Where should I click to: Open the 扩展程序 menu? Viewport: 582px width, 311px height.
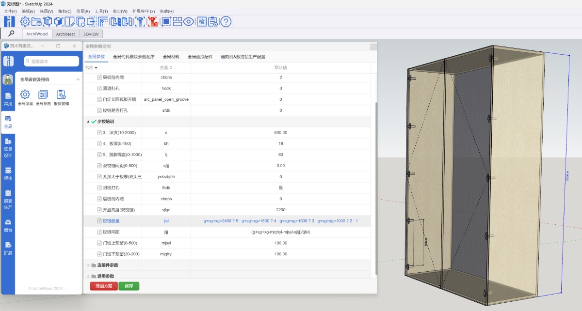click(144, 11)
